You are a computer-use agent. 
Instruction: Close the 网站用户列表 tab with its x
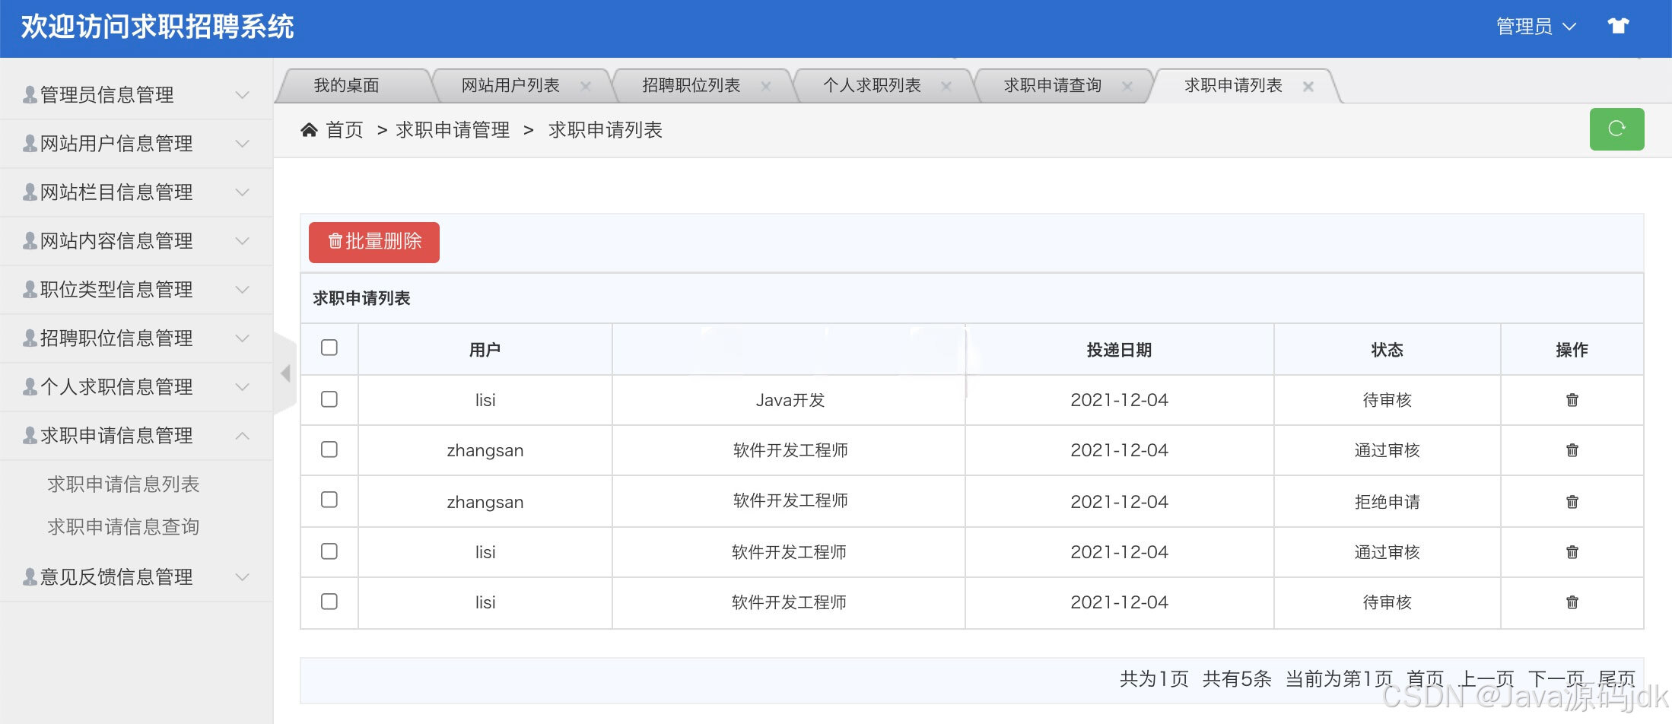[586, 86]
